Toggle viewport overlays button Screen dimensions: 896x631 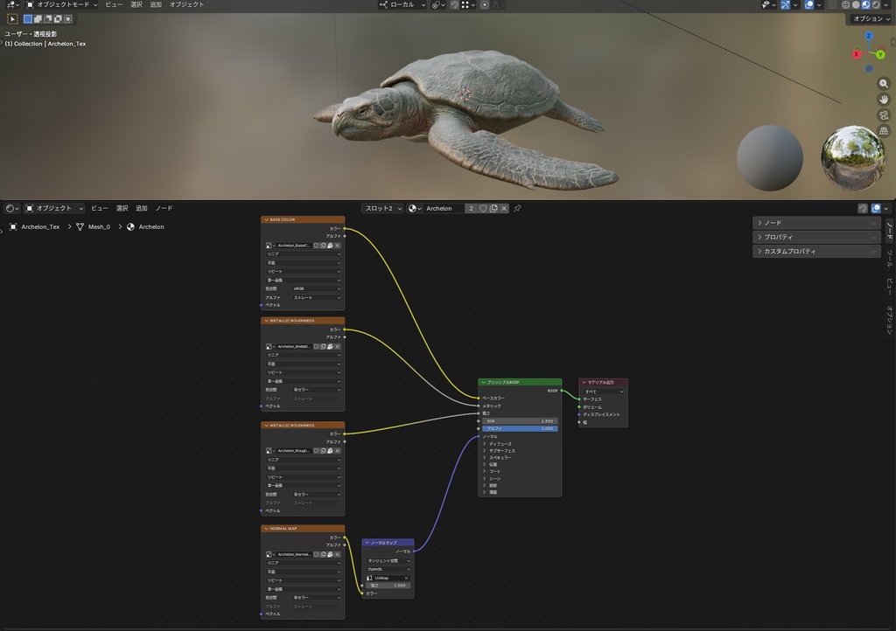pos(809,4)
